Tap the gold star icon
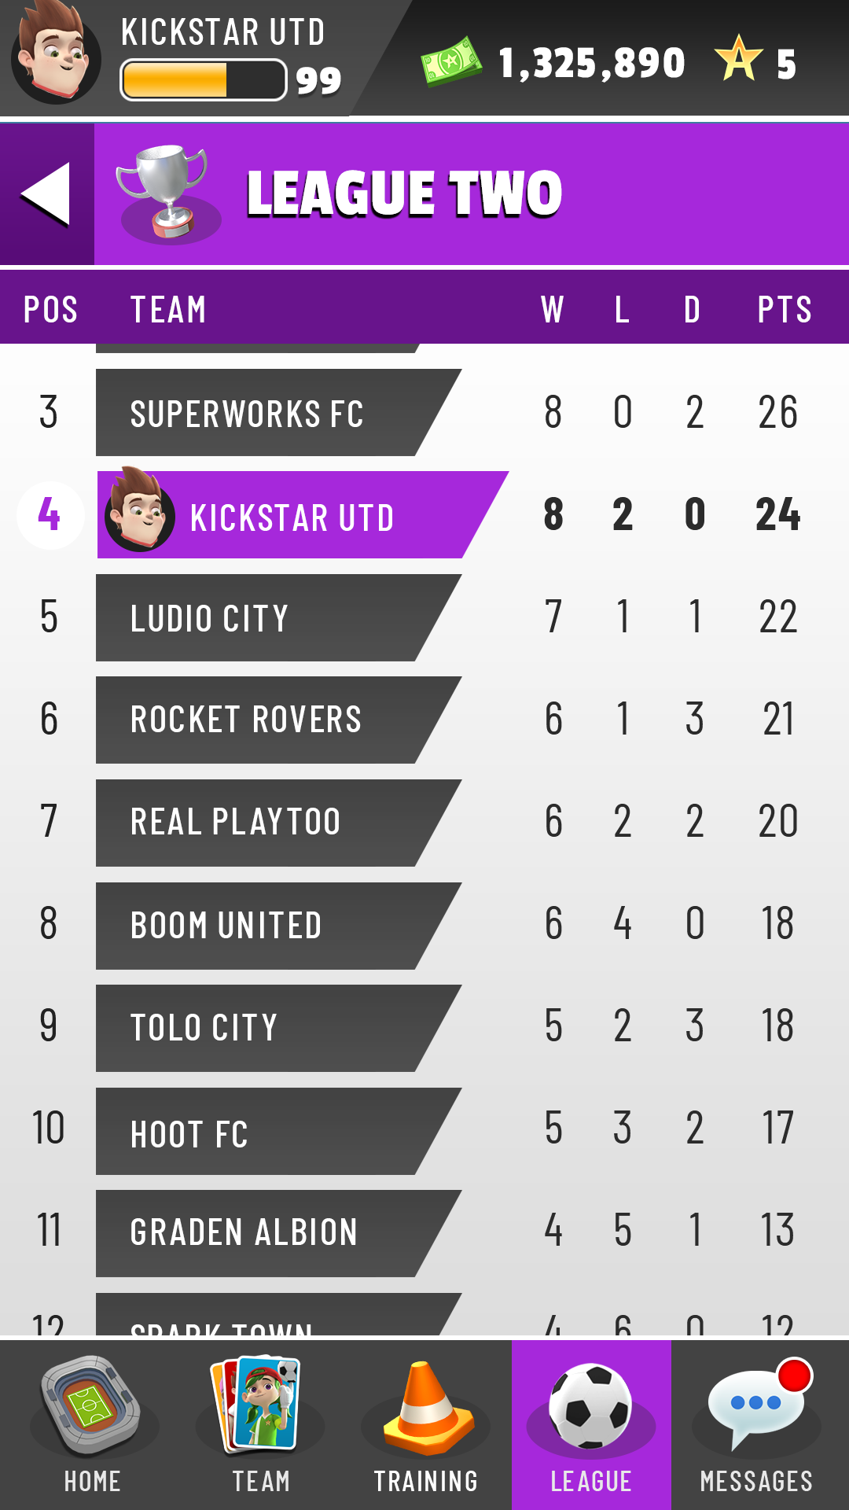 pyautogui.click(x=738, y=59)
